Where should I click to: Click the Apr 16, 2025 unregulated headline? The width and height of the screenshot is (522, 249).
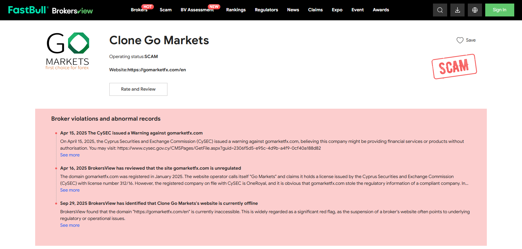tap(150, 168)
